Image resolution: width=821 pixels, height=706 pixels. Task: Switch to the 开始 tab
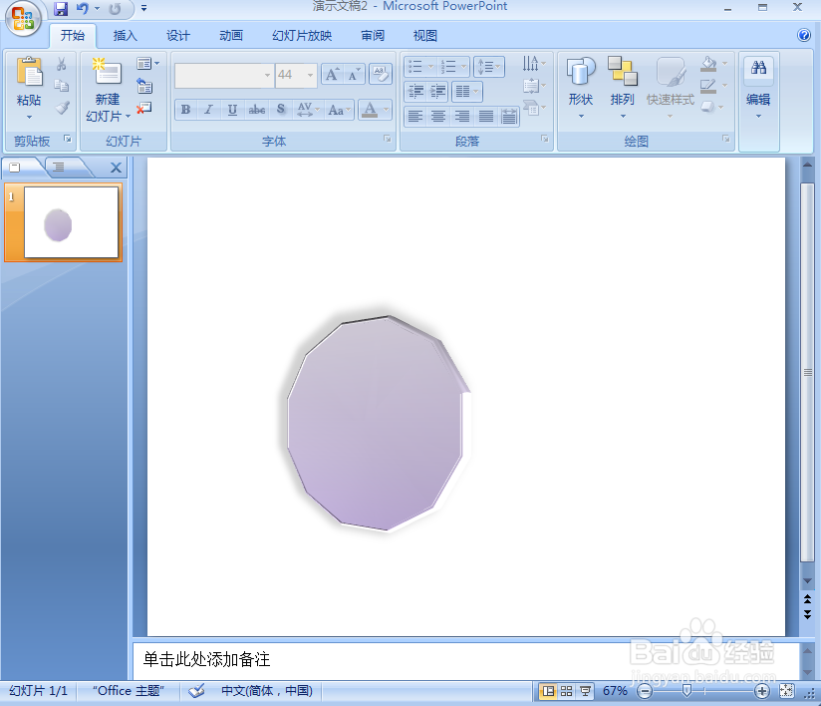(73, 36)
